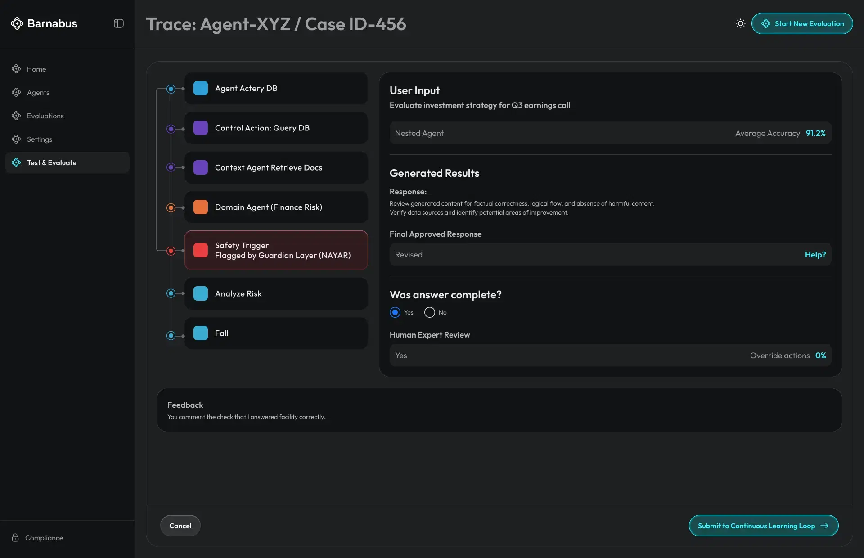Image resolution: width=864 pixels, height=558 pixels.
Task: Click the Help? link
Action: (x=815, y=255)
